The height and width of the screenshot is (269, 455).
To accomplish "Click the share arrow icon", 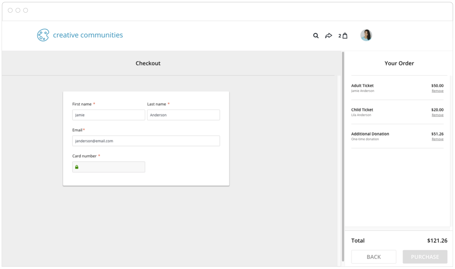I will 328,36.
